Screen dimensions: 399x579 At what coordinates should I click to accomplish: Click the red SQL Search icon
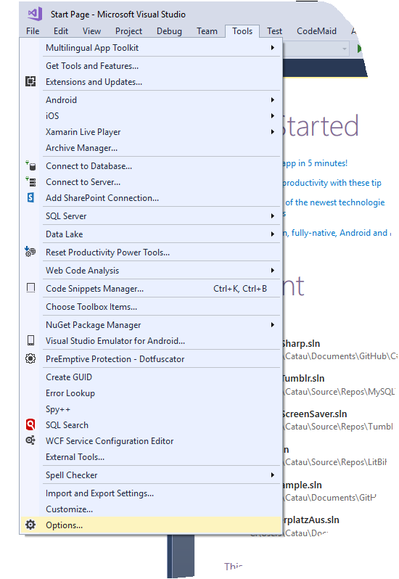(x=30, y=424)
